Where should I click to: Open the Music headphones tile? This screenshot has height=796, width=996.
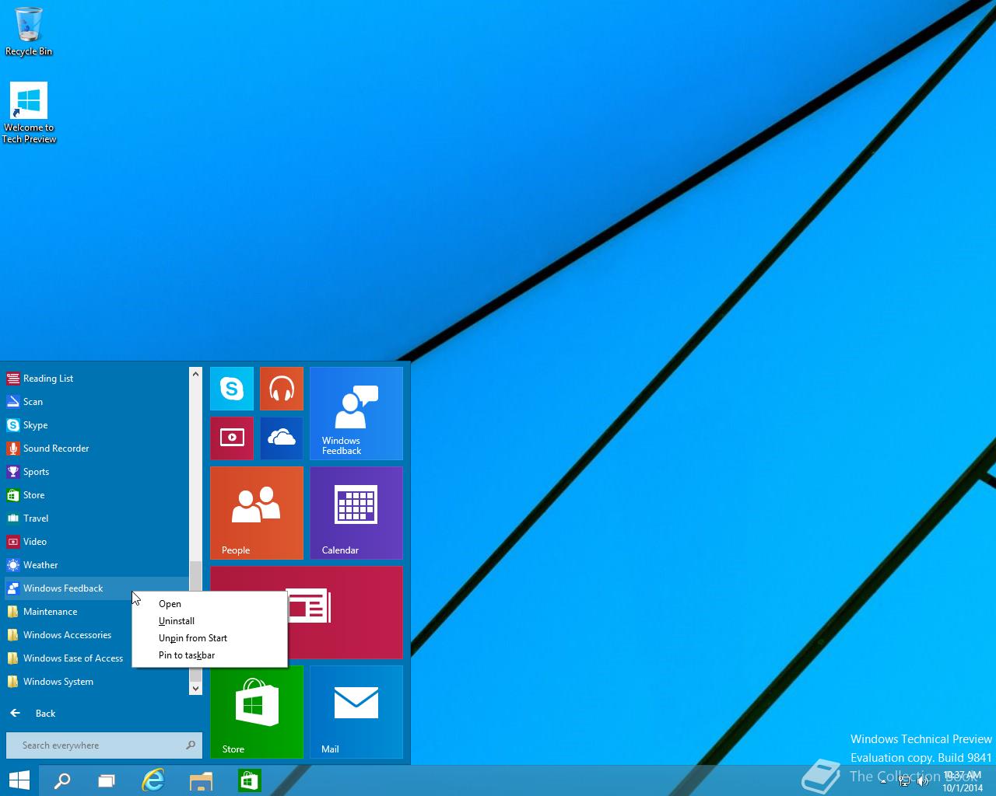tap(282, 389)
